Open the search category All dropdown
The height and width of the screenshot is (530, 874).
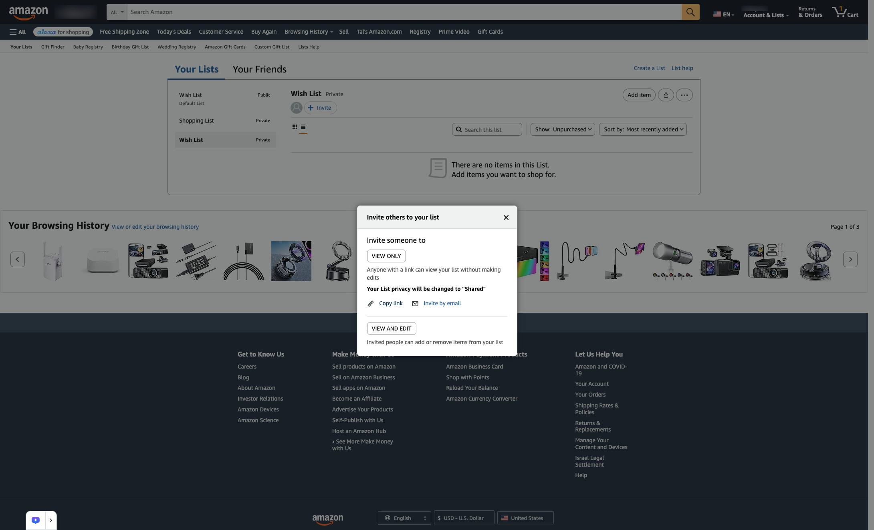pyautogui.click(x=117, y=12)
